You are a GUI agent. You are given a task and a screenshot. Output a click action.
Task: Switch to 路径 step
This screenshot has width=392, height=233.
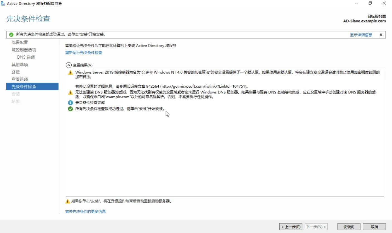16,72
